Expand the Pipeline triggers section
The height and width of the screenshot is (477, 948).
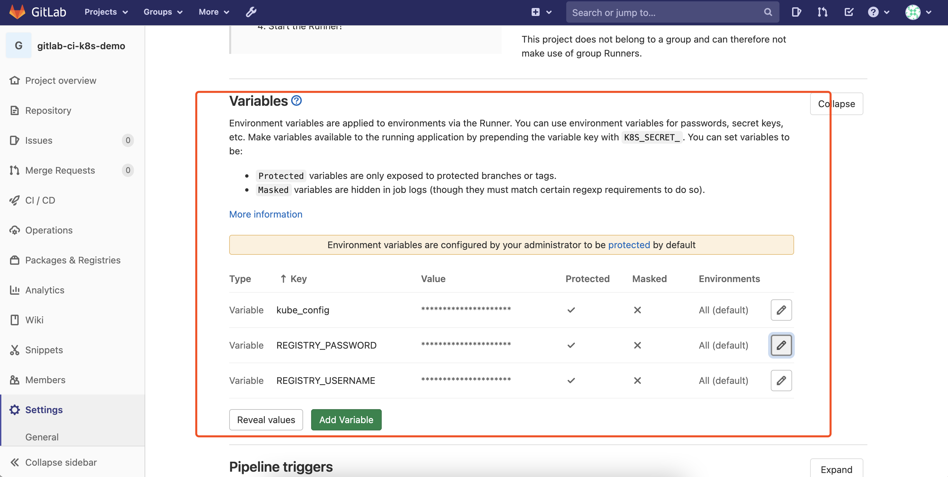pos(836,469)
